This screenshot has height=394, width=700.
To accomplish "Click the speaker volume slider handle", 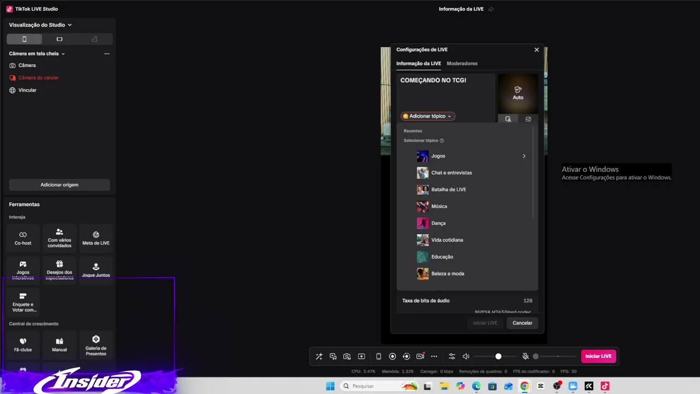I will point(498,356).
